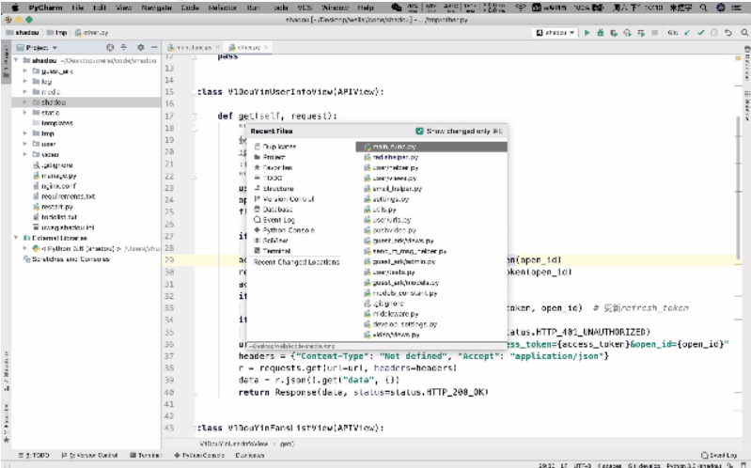Commit changes with Git checkmark icon
The image size is (751, 468).
pyautogui.click(x=700, y=33)
